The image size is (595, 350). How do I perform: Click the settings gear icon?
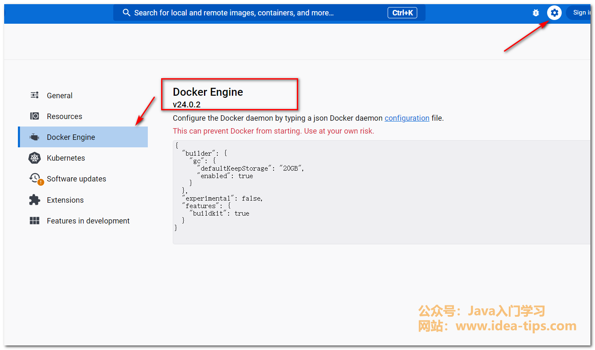pos(554,13)
